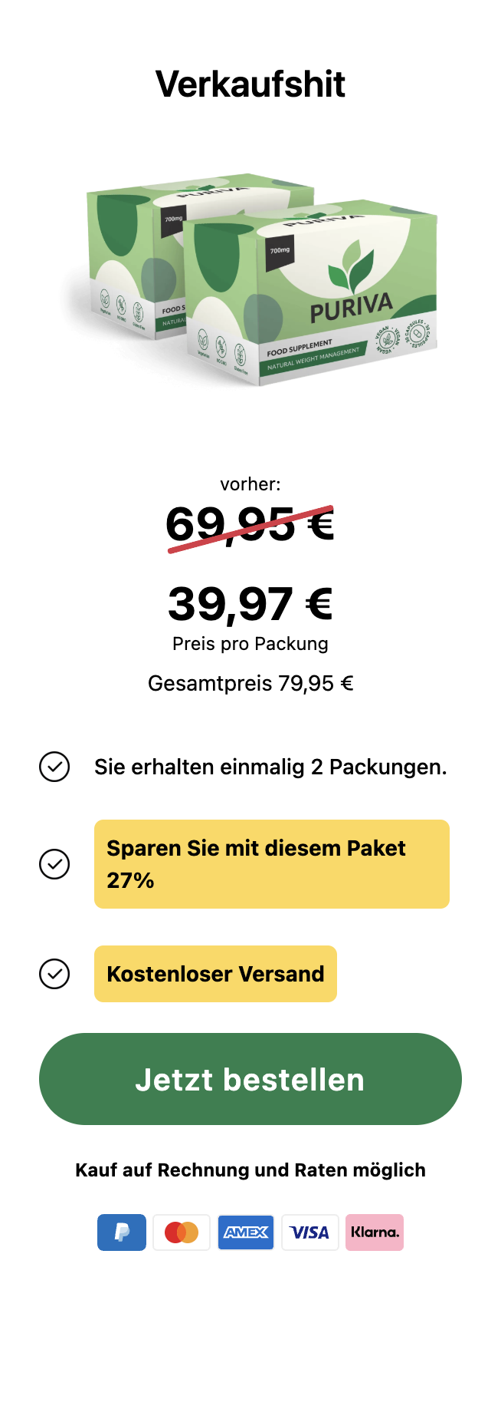Click checkmark icon beside 'Kostenloser Versand'
501x1409 pixels.
click(x=54, y=974)
